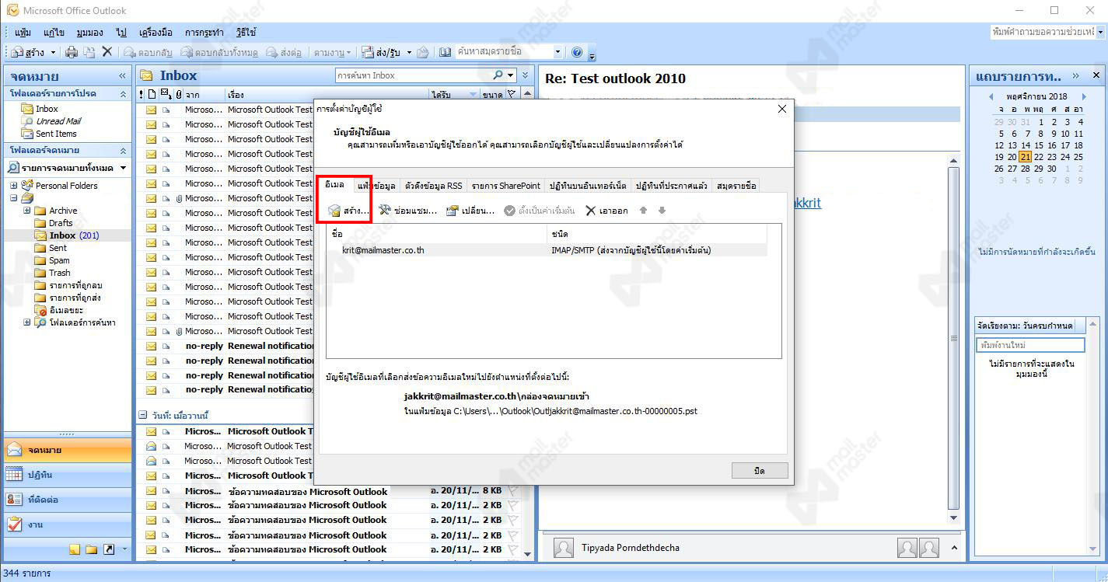The image size is (1108, 582).
Task: Minimize navigation pane with double-chevron
Action: (122, 76)
